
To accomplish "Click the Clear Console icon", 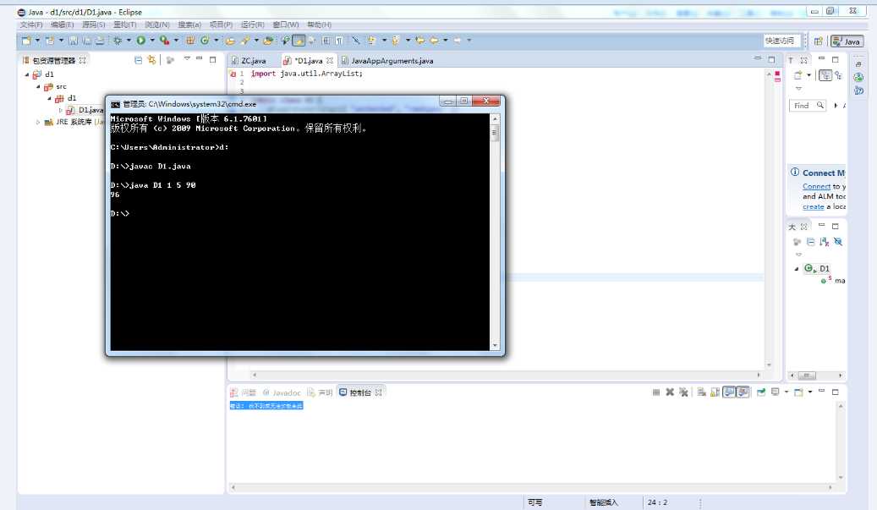I will (701, 392).
